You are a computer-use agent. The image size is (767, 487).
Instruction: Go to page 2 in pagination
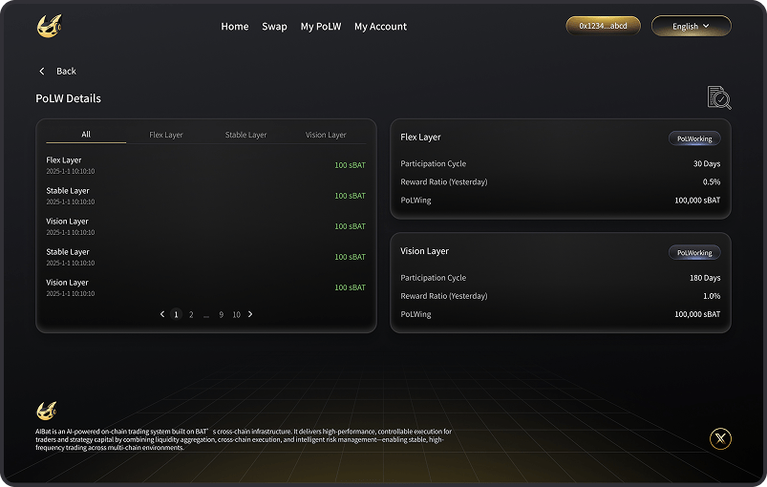[191, 314]
